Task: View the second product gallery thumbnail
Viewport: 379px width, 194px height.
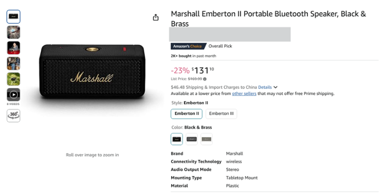Action: point(13,32)
